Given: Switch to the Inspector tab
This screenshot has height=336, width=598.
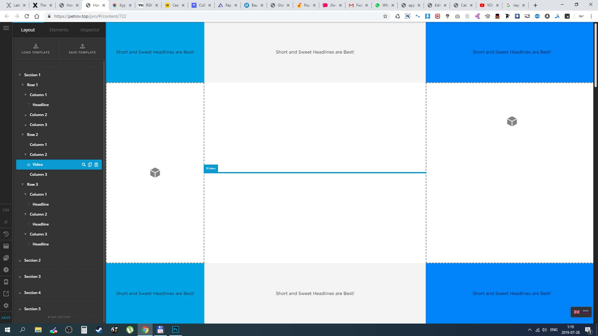Looking at the screenshot, I should coord(90,30).
